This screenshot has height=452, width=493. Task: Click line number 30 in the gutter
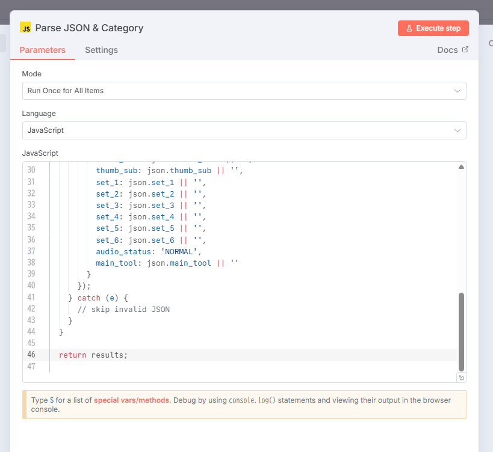pos(31,171)
